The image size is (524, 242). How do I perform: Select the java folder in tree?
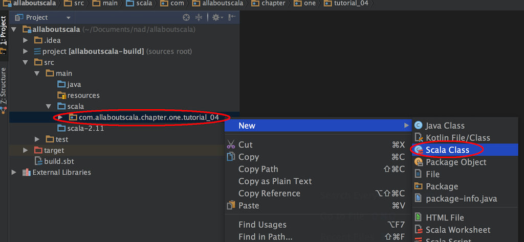pyautogui.click(x=69, y=84)
